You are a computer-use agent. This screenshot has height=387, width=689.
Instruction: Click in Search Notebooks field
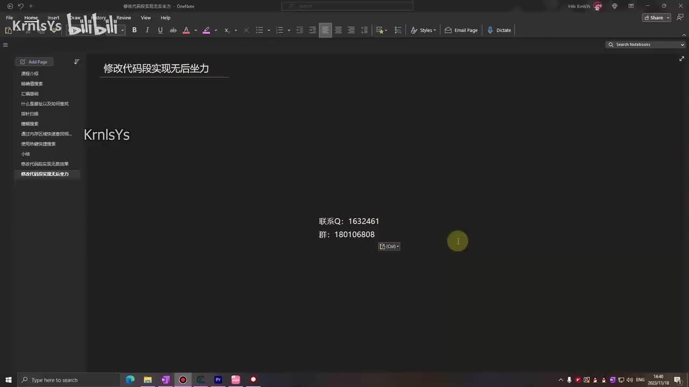[645, 45]
